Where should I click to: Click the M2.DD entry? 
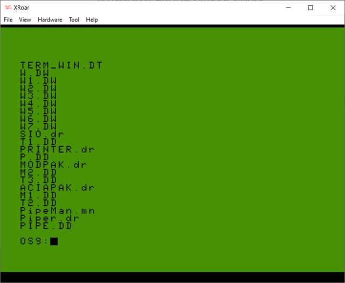pyautogui.click(x=38, y=172)
